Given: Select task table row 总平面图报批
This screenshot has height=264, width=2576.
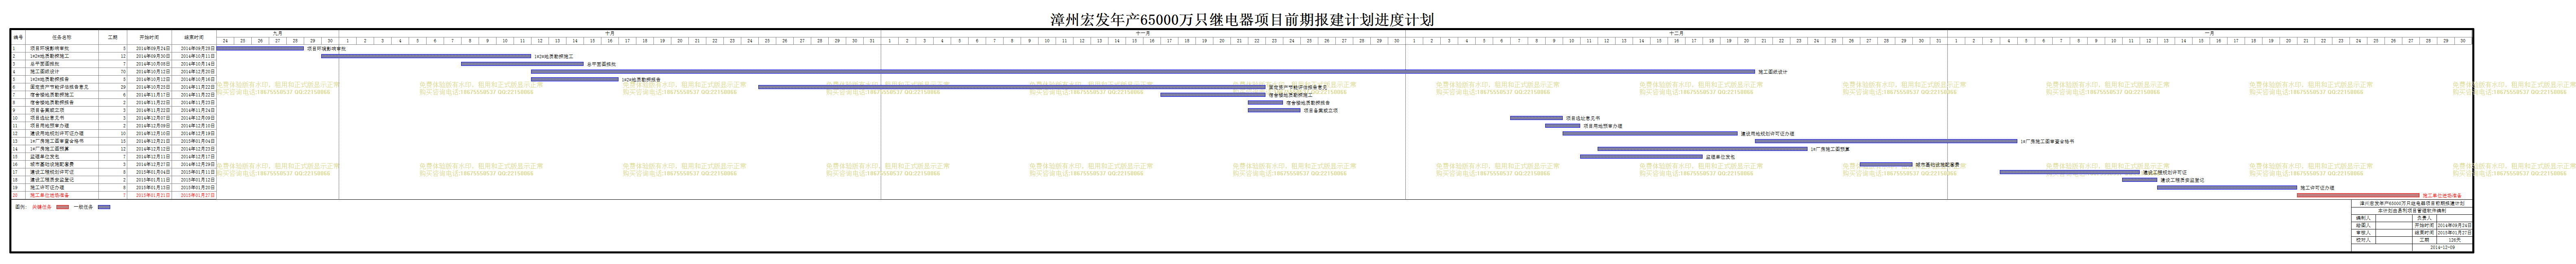Looking at the screenshot, I should (114, 64).
